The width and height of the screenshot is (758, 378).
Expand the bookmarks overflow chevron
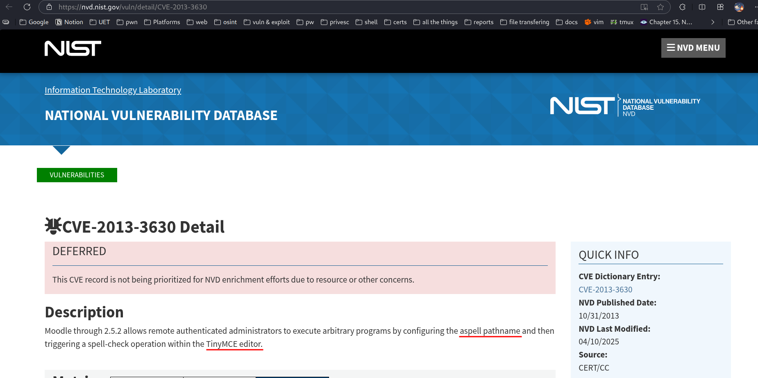tap(713, 22)
